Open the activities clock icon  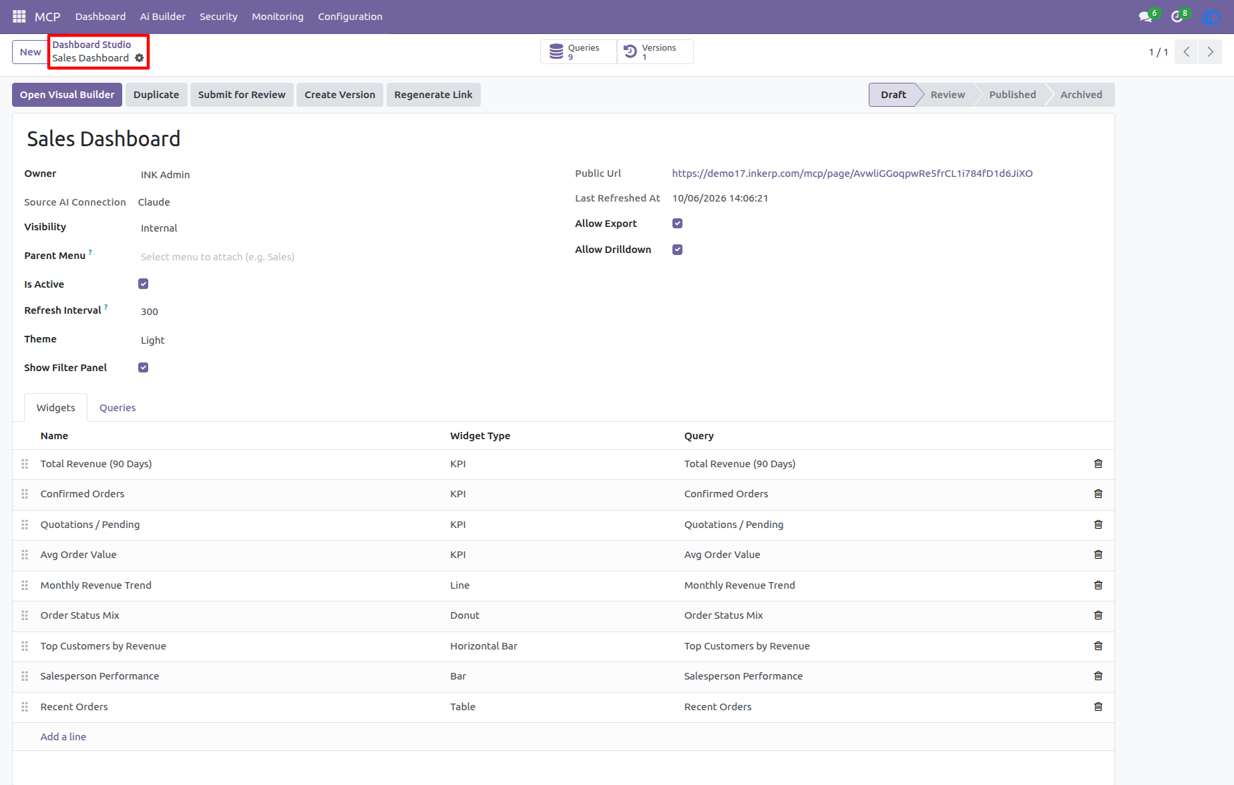(1177, 16)
